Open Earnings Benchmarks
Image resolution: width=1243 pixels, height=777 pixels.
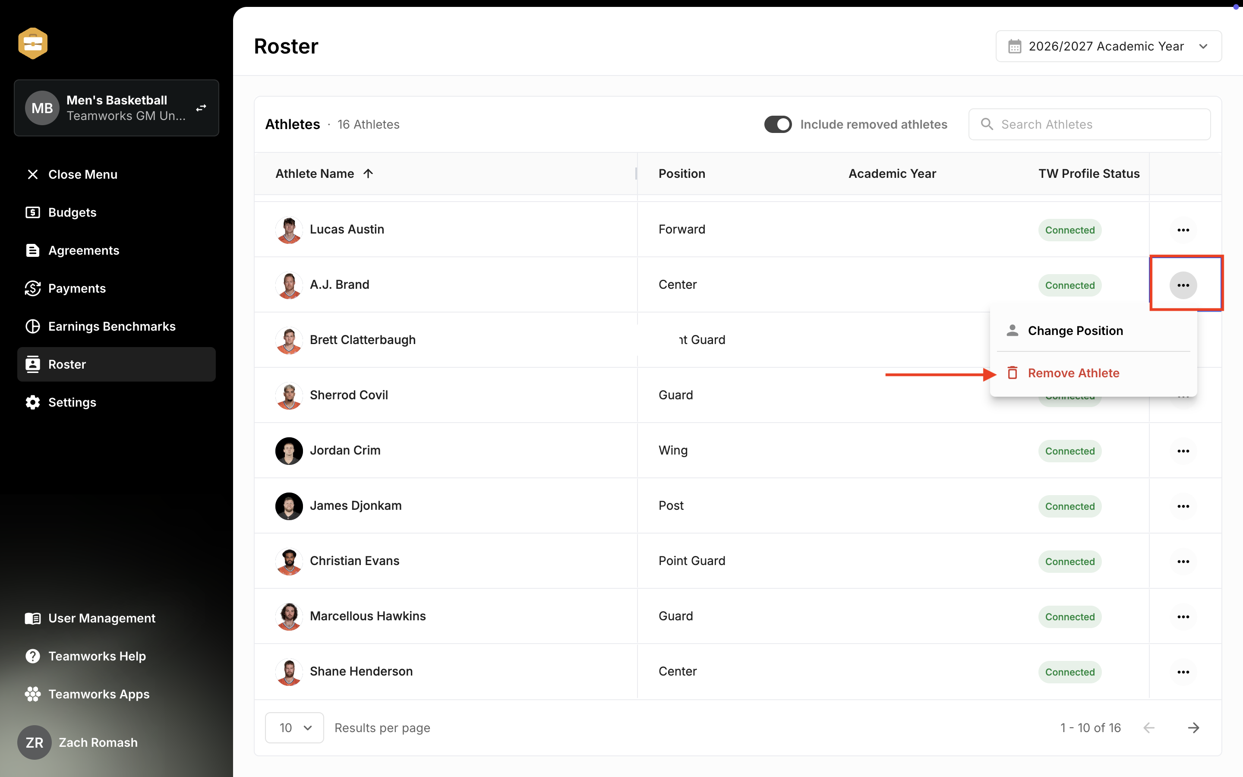[x=117, y=326]
